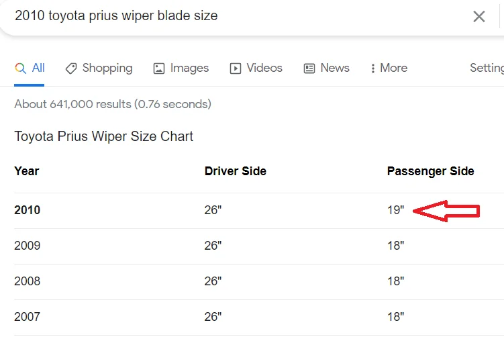Open search Settings
This screenshot has height=339, width=504.
(487, 68)
